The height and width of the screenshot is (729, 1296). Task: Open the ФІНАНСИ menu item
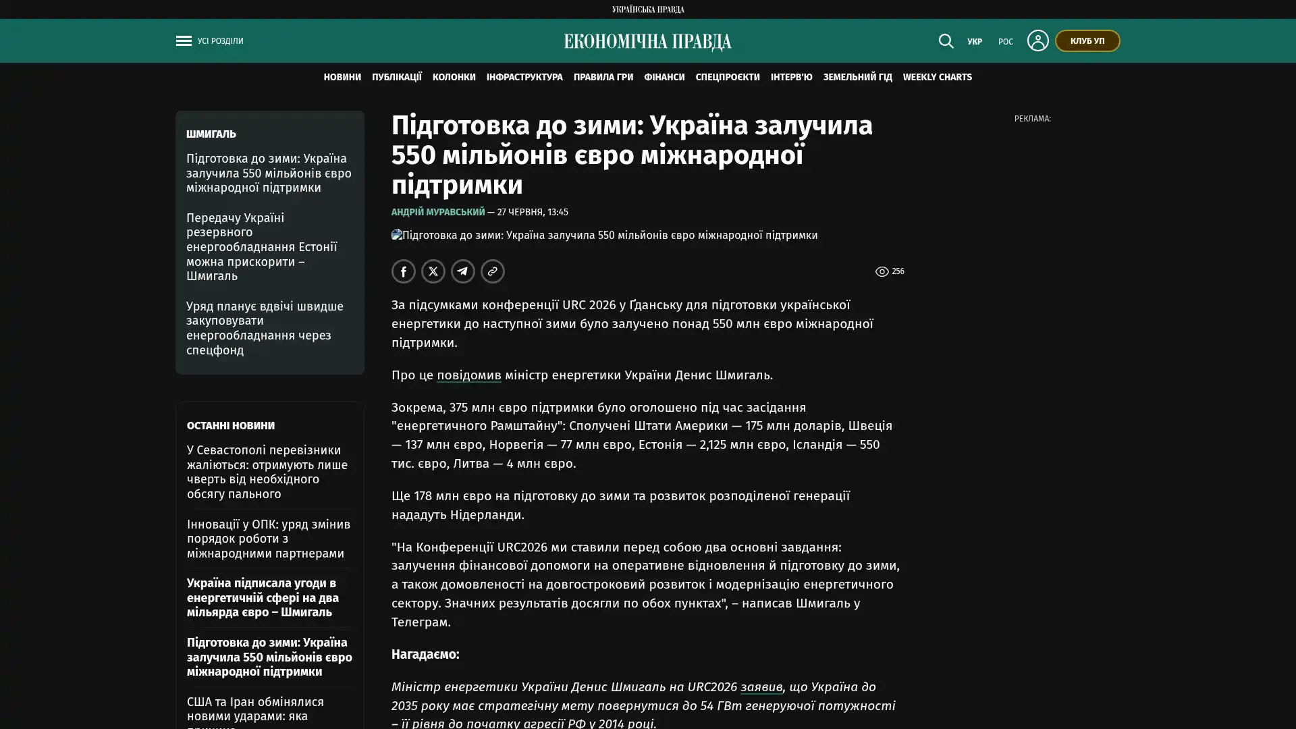[x=664, y=78]
